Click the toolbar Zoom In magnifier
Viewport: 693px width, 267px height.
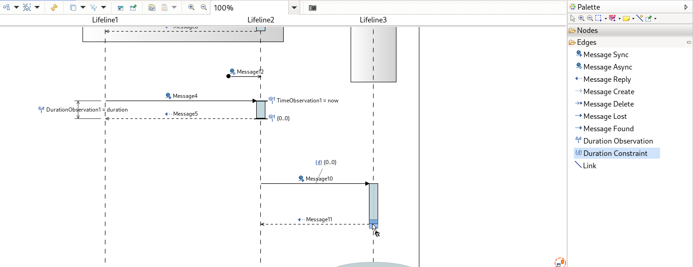coord(192,8)
